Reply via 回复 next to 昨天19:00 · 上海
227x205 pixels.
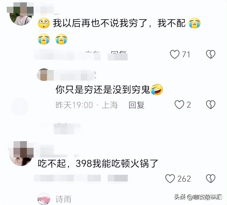[136, 105]
